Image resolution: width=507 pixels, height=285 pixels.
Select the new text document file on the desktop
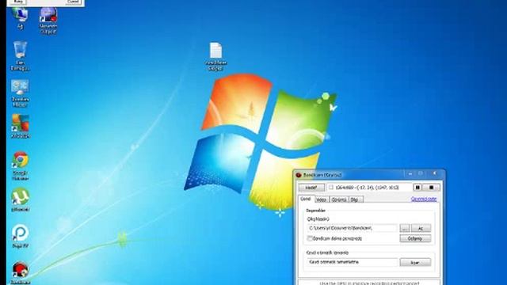pos(215,56)
